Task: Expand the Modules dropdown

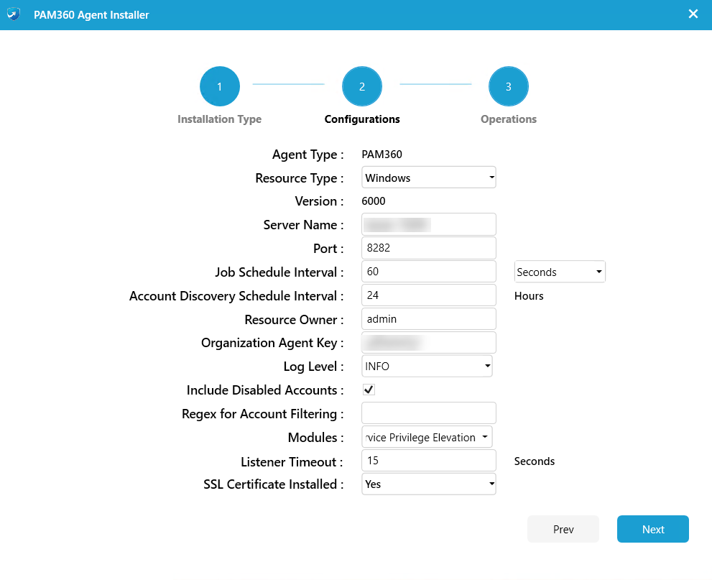Action: coord(427,437)
